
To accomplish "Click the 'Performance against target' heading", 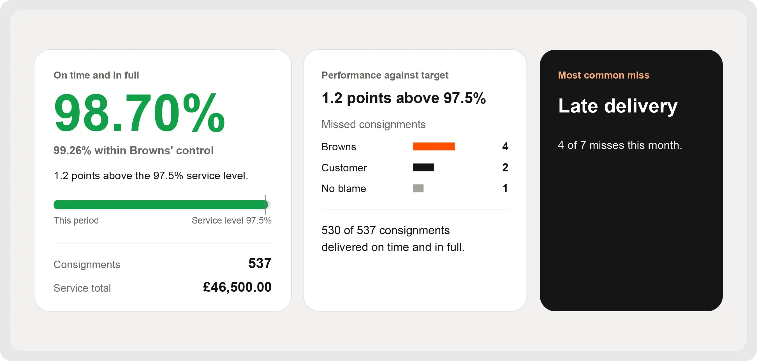I will pos(385,75).
